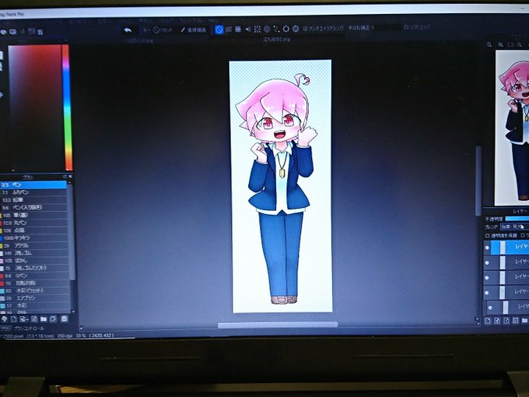Pick a shade in the color square
The width and height of the screenshot is (529, 397).
click(35, 107)
